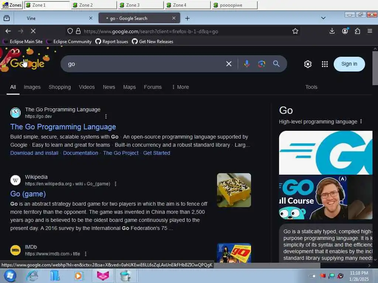Open the Tools search options
The image size is (378, 283).
click(x=311, y=87)
